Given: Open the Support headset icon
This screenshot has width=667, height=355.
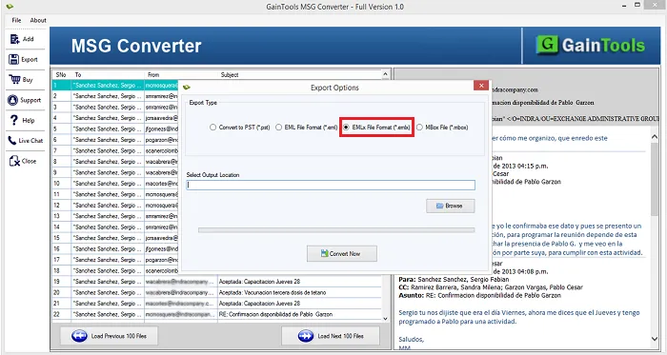Looking at the screenshot, I should pyautogui.click(x=13, y=100).
